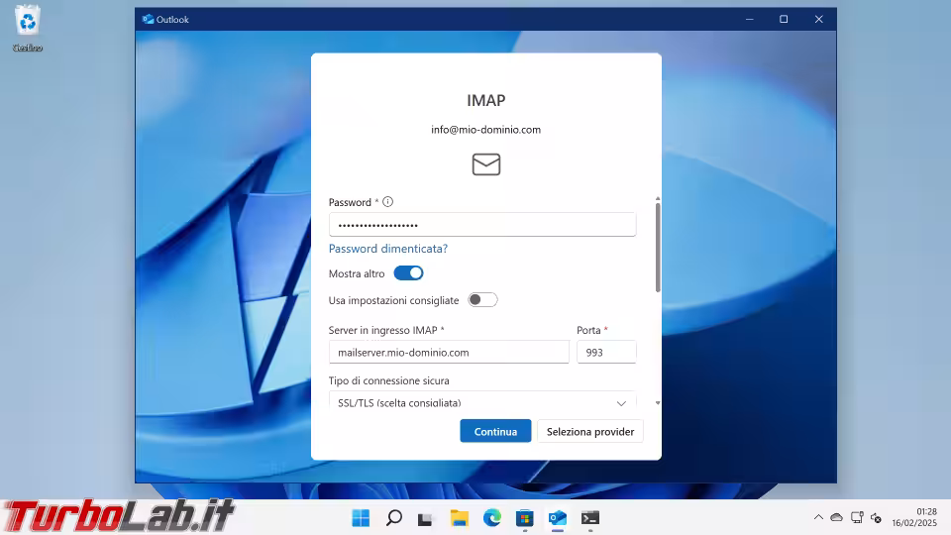
Task: Open Tipo di connessione sicura dropdown
Action: tap(482, 400)
